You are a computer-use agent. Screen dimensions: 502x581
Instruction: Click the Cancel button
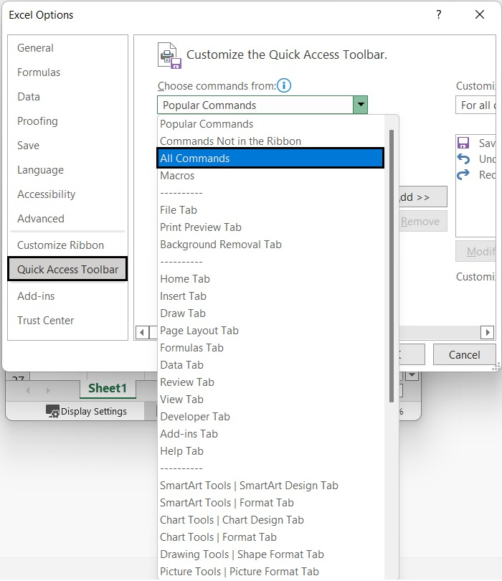pos(464,354)
